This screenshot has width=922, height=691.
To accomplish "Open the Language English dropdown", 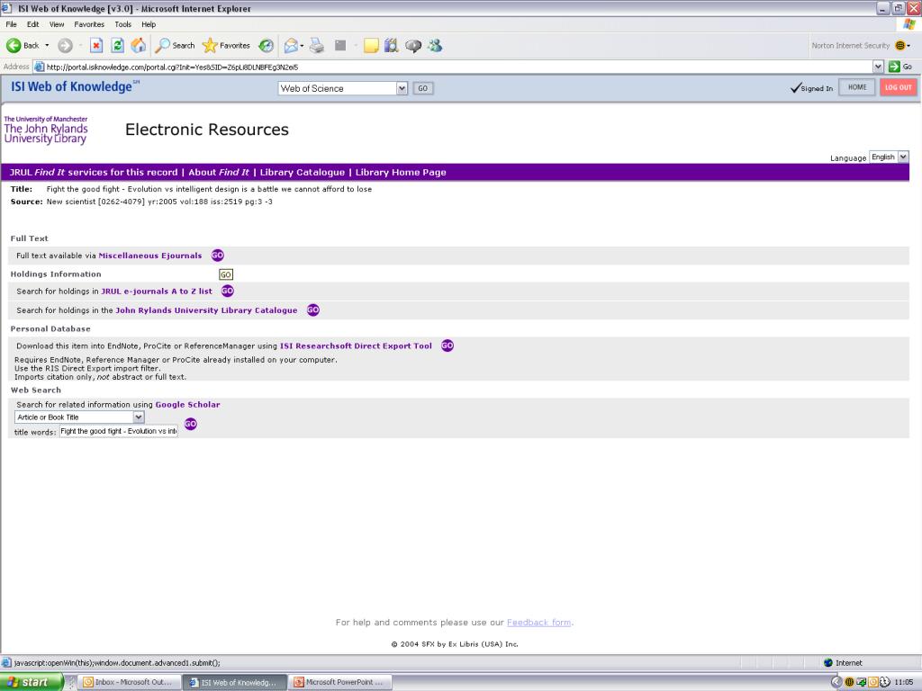I will coord(889,157).
